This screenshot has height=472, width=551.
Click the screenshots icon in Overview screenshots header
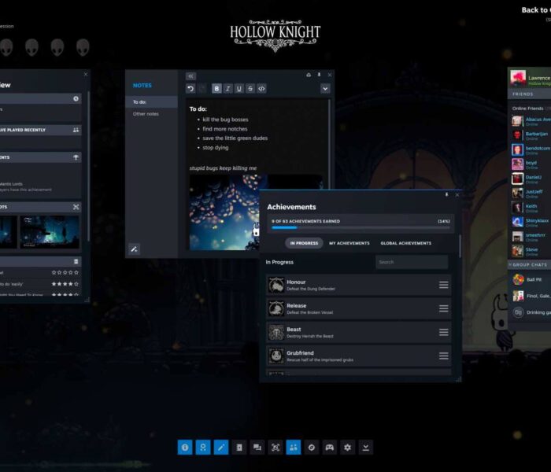pyautogui.click(x=76, y=207)
